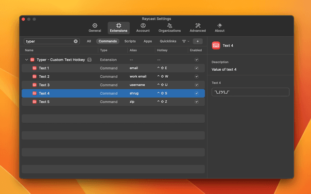Switch to the Organizations tab
The width and height of the screenshot is (311, 194).
pyautogui.click(x=170, y=27)
